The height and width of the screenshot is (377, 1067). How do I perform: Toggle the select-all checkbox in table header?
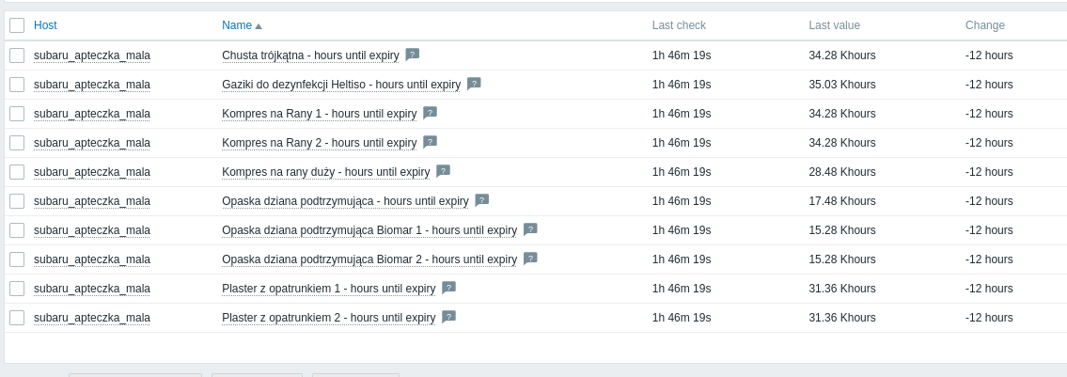pyautogui.click(x=17, y=25)
